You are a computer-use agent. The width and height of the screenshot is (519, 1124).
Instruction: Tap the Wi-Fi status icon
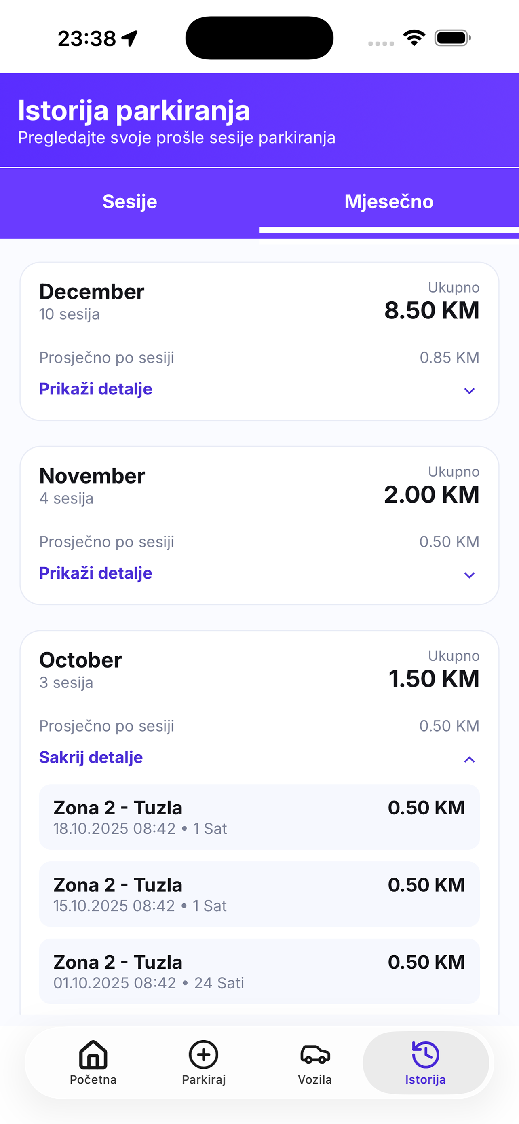[414, 38]
